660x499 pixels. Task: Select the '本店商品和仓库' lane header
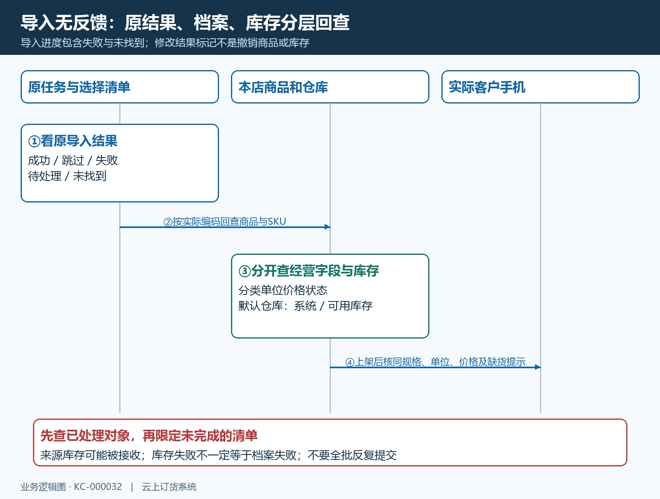tap(330, 87)
